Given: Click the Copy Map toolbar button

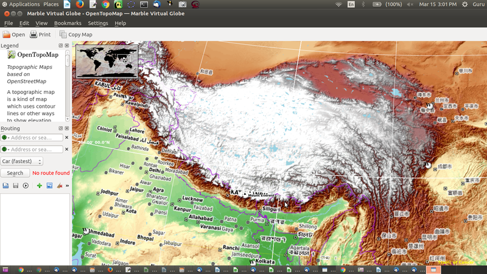Looking at the screenshot, I should pos(75,35).
